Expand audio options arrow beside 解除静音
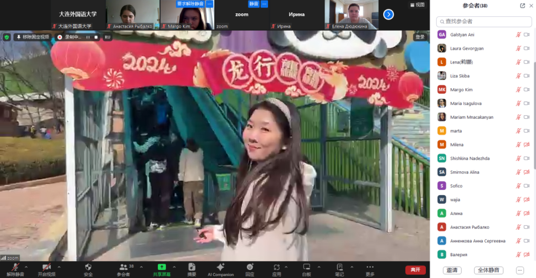The width and height of the screenshot is (536, 278). (26, 267)
